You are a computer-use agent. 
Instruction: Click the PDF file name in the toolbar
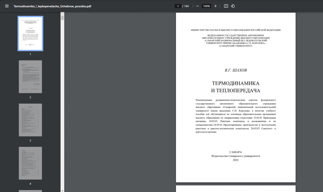point(52,6)
